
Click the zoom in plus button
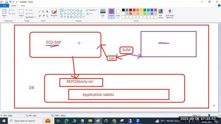pos(219,116)
